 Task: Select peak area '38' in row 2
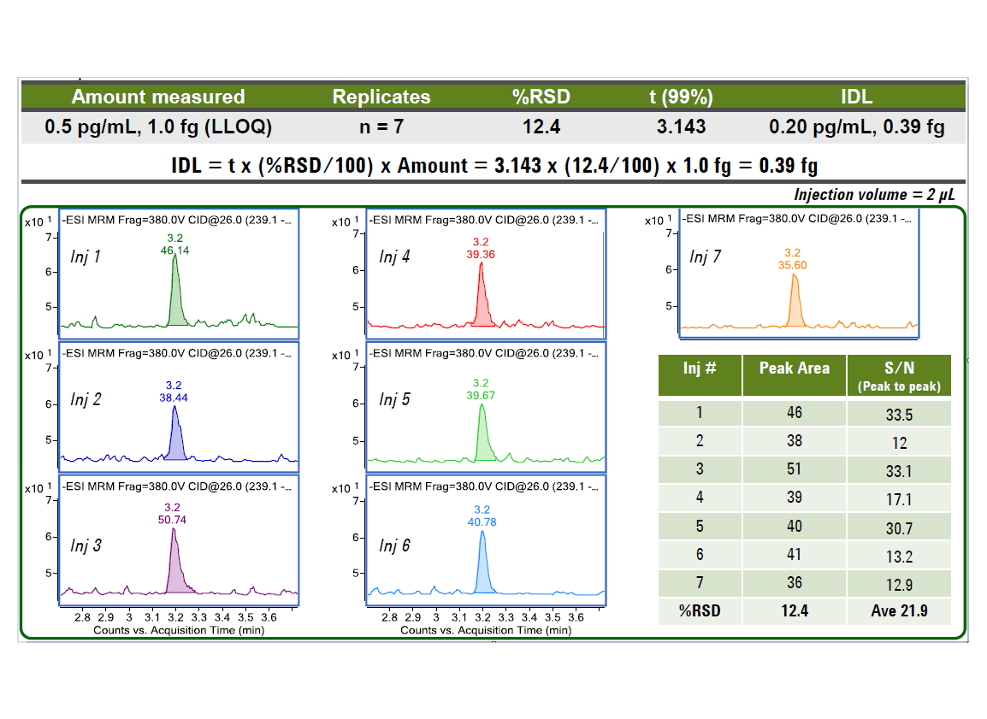(x=795, y=441)
